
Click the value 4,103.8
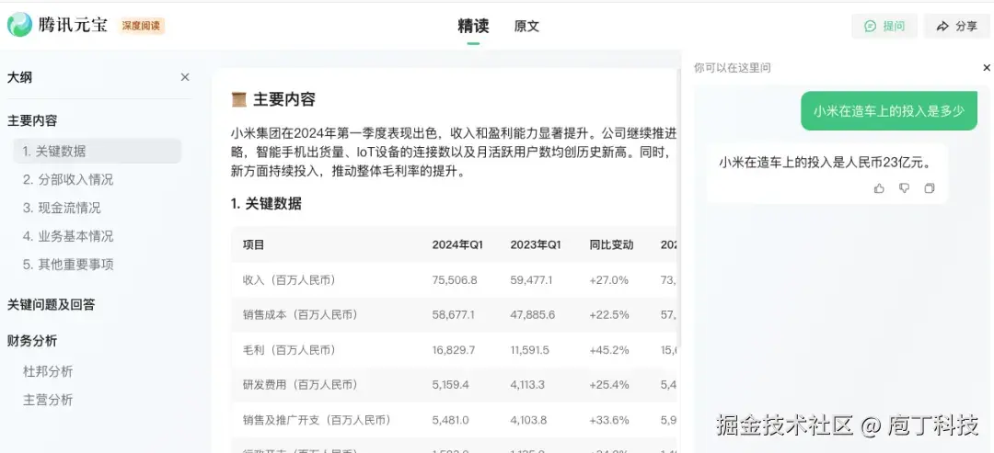tap(528, 420)
